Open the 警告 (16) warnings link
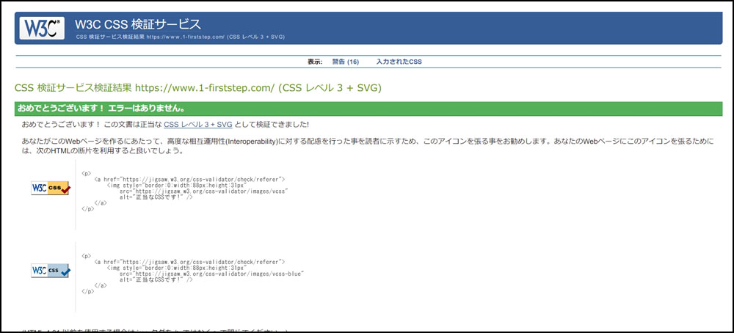The image size is (734, 333). coord(346,62)
